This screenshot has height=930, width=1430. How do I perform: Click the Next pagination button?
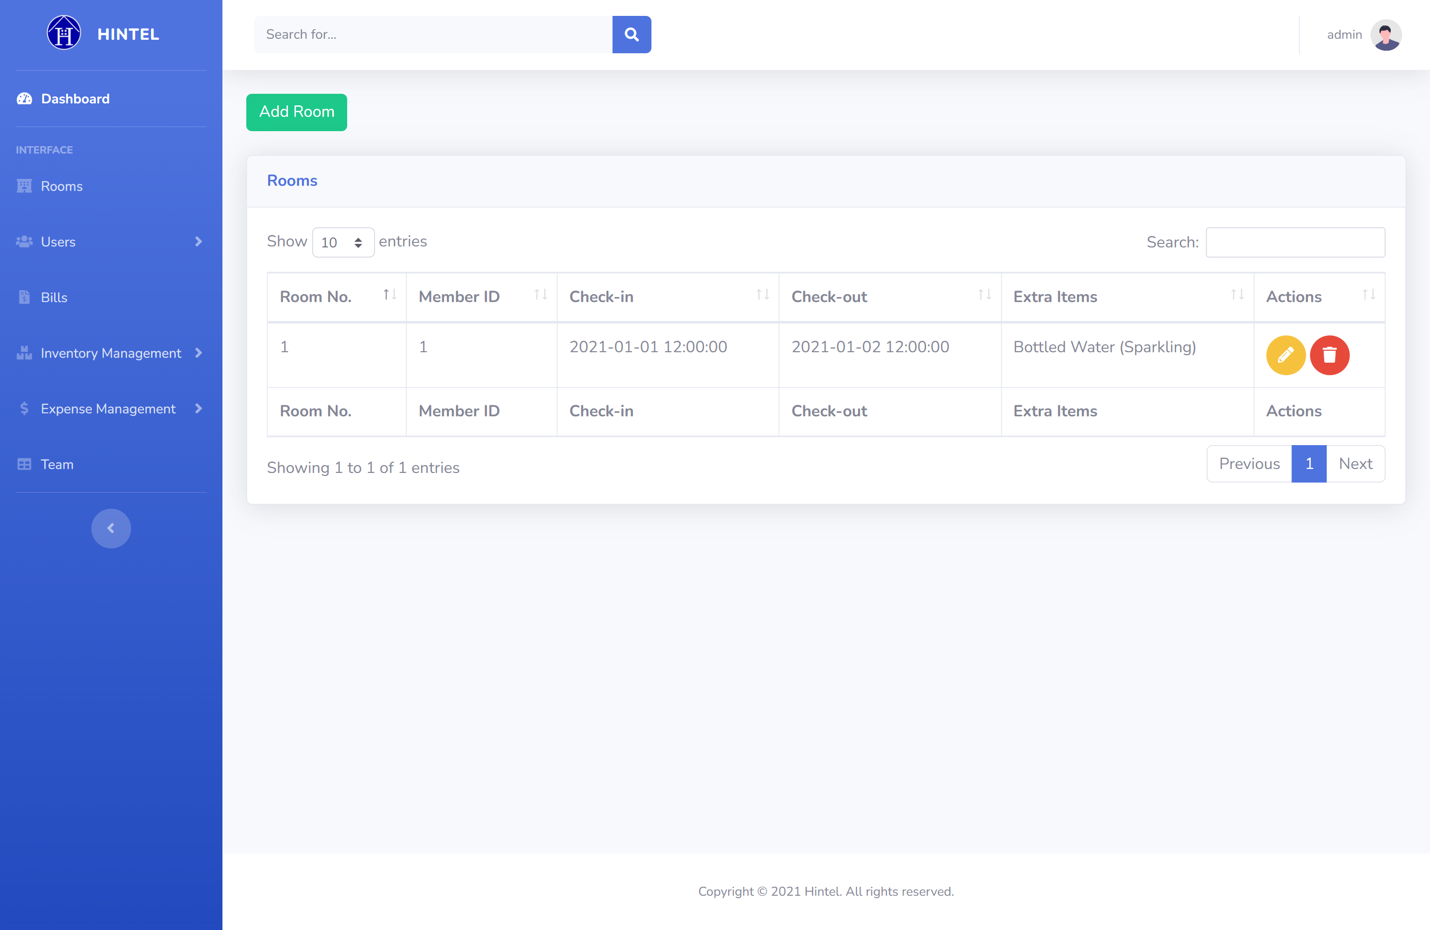1355,464
